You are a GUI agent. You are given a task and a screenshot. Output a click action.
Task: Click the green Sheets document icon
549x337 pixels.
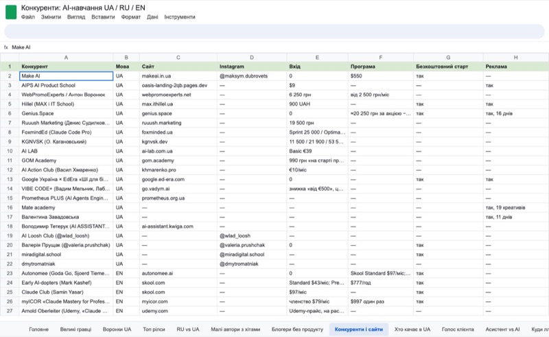pos(11,12)
